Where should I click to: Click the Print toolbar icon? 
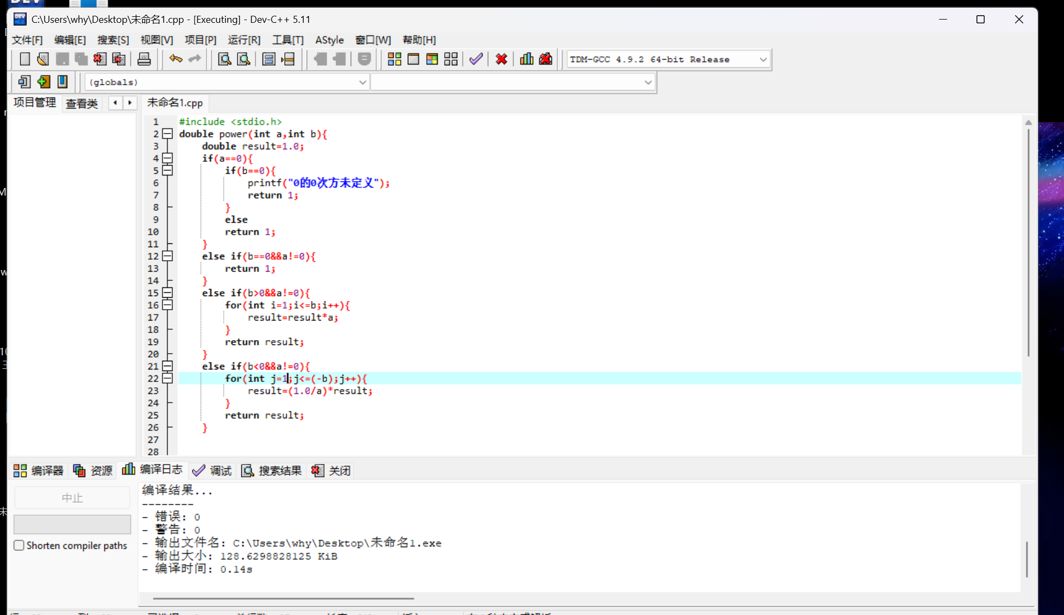click(x=144, y=59)
